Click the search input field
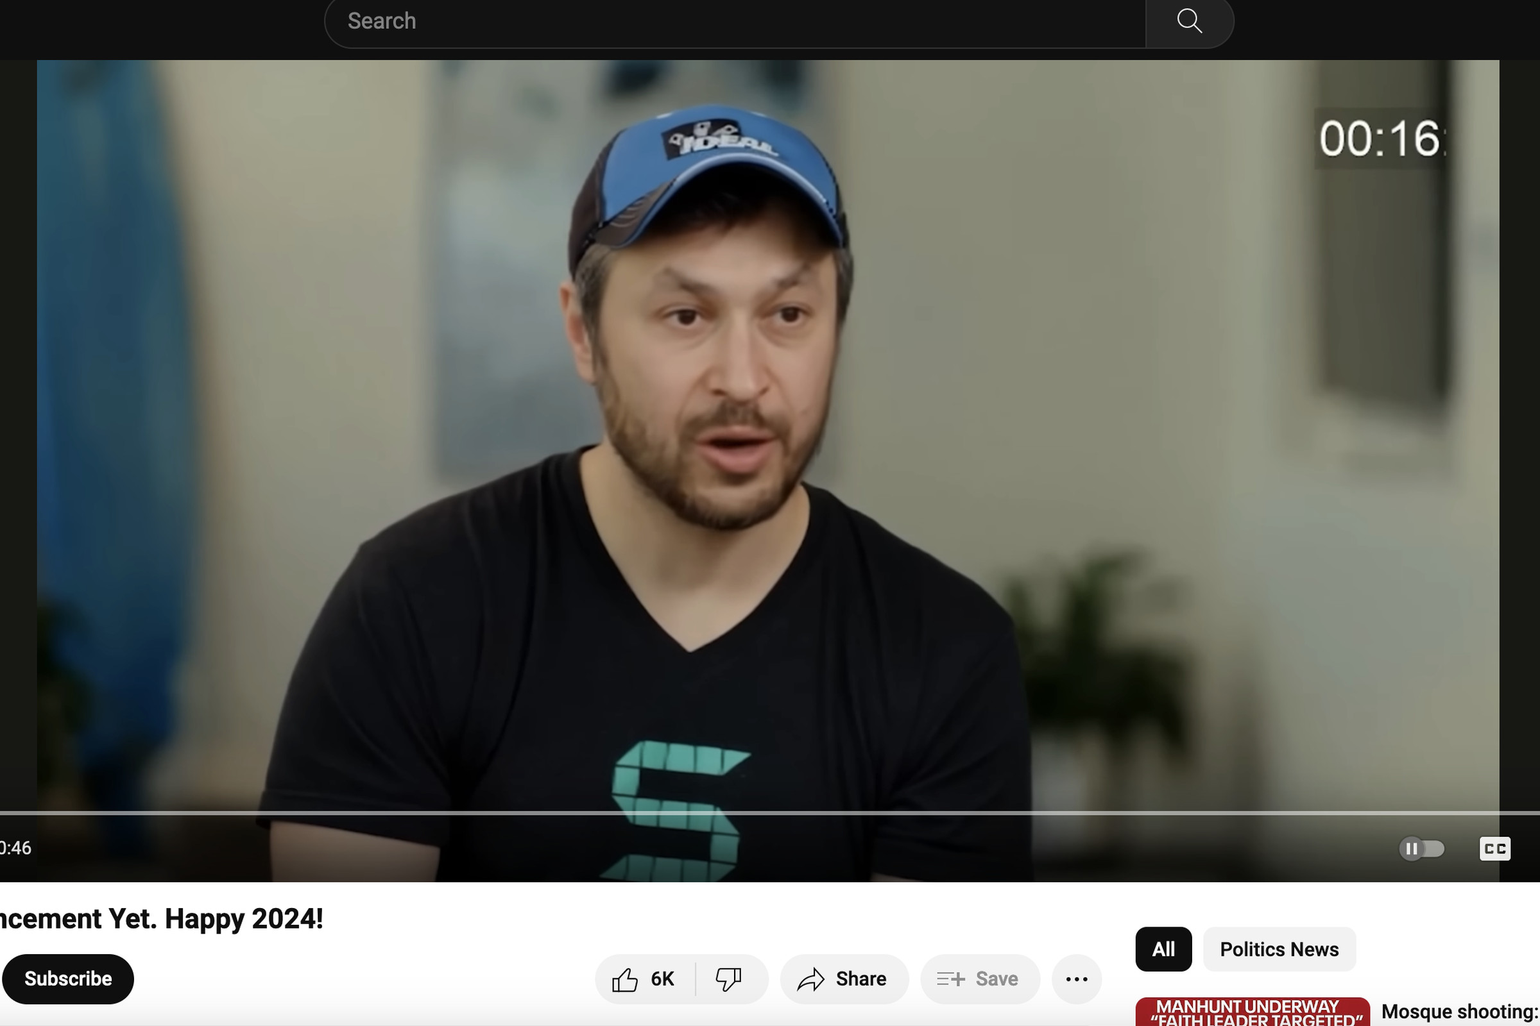The width and height of the screenshot is (1540, 1026). 735,19
